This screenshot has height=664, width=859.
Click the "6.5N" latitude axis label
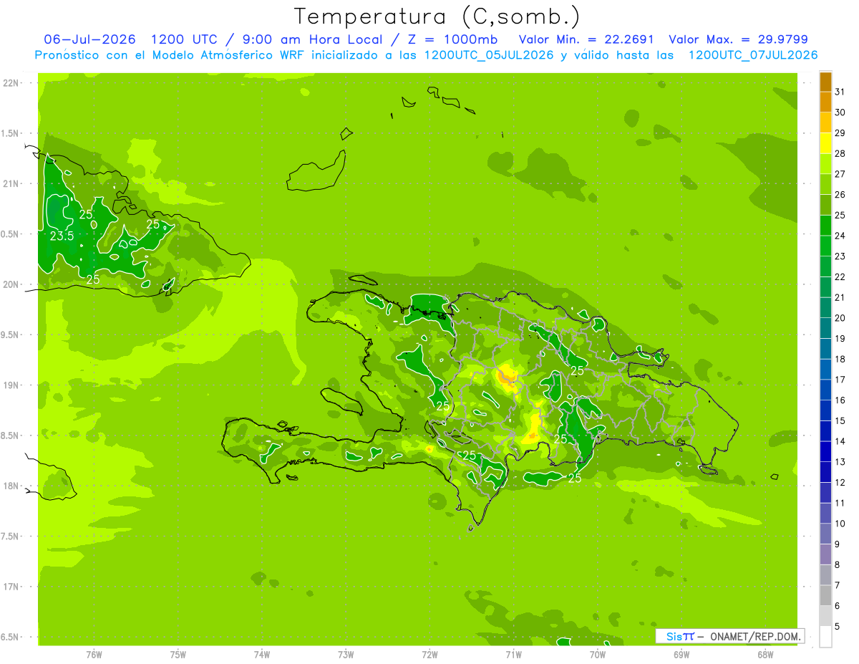tap(10, 637)
